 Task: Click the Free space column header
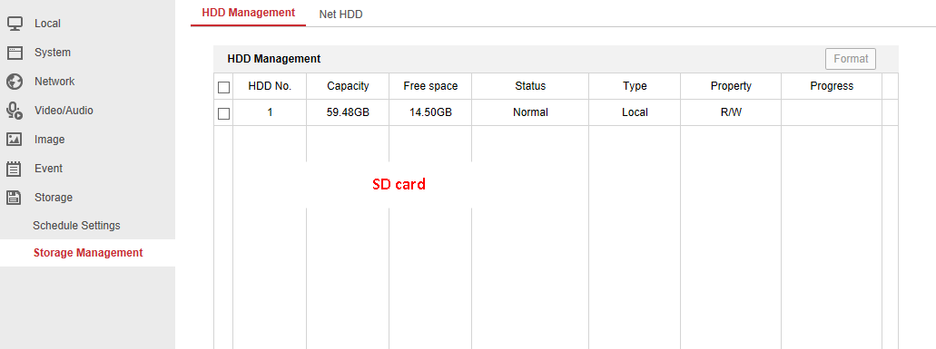pos(430,86)
